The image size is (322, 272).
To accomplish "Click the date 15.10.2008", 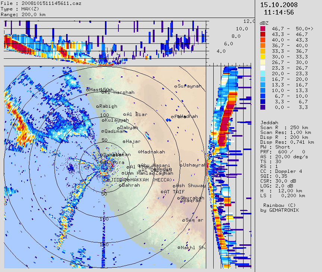I will click(279, 5).
